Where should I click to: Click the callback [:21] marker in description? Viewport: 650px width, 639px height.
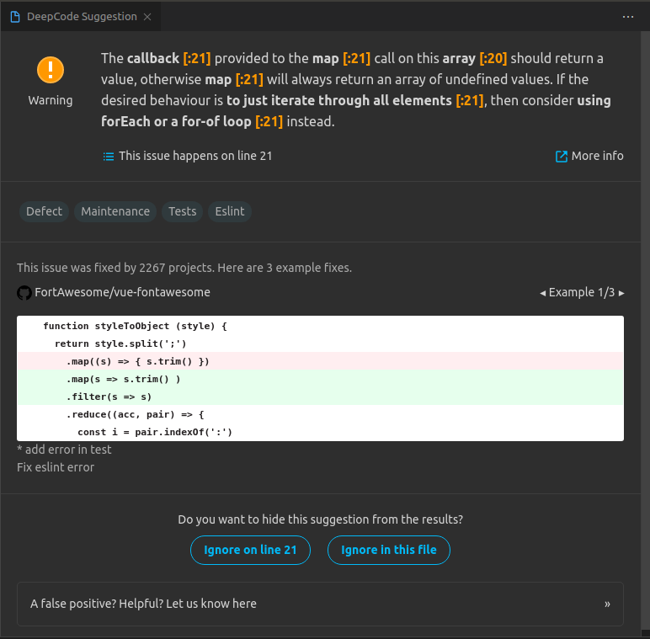(x=197, y=58)
